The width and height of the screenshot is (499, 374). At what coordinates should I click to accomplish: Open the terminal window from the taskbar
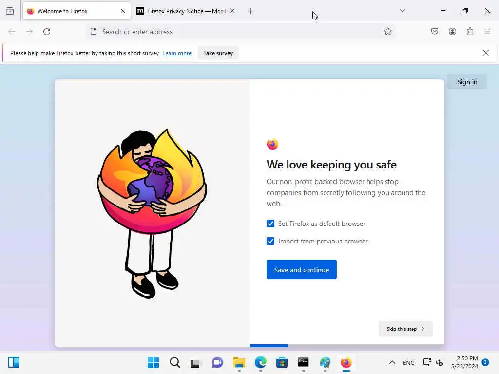point(303,362)
